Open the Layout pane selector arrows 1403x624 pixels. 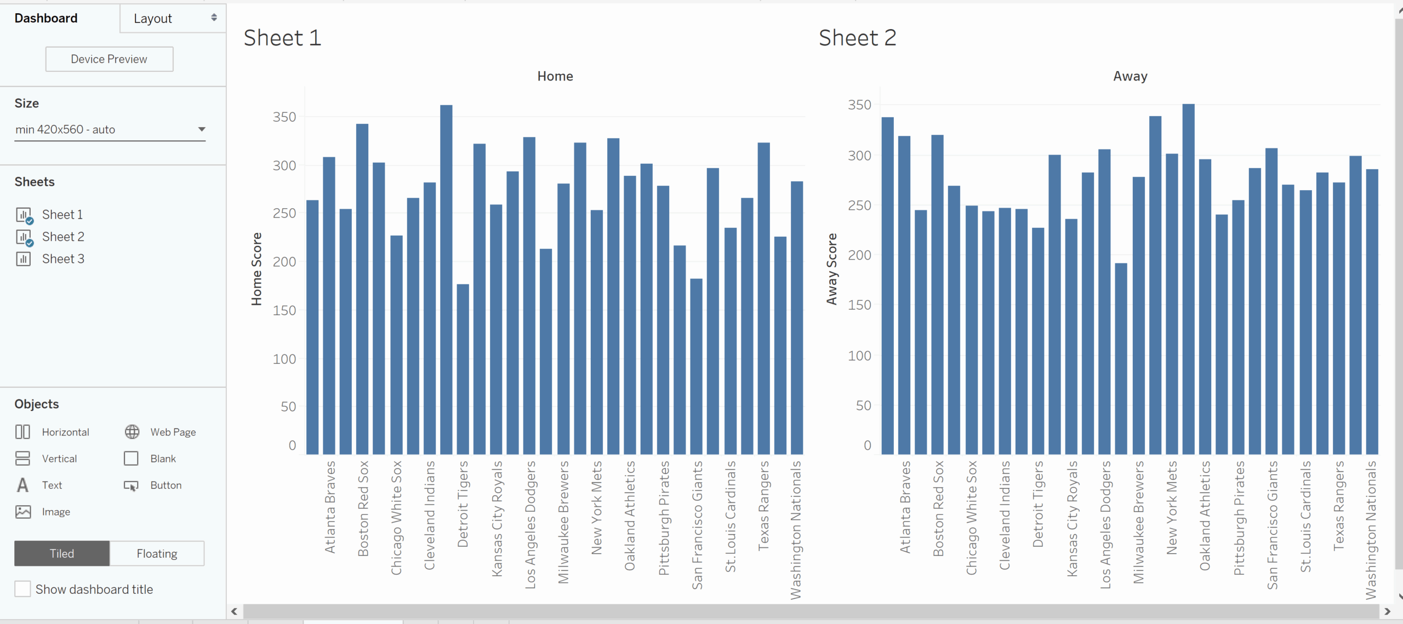214,18
